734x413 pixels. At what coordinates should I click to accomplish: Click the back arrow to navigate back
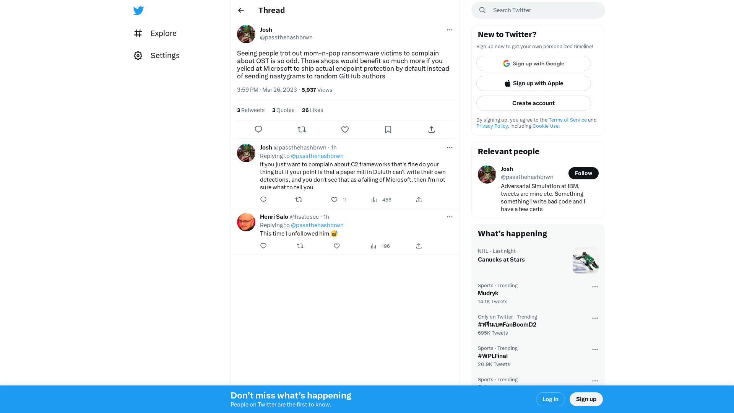click(x=241, y=10)
